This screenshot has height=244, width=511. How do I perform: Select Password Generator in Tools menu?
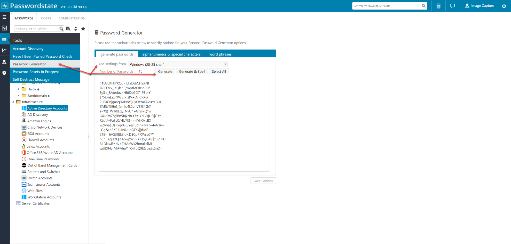point(45,64)
